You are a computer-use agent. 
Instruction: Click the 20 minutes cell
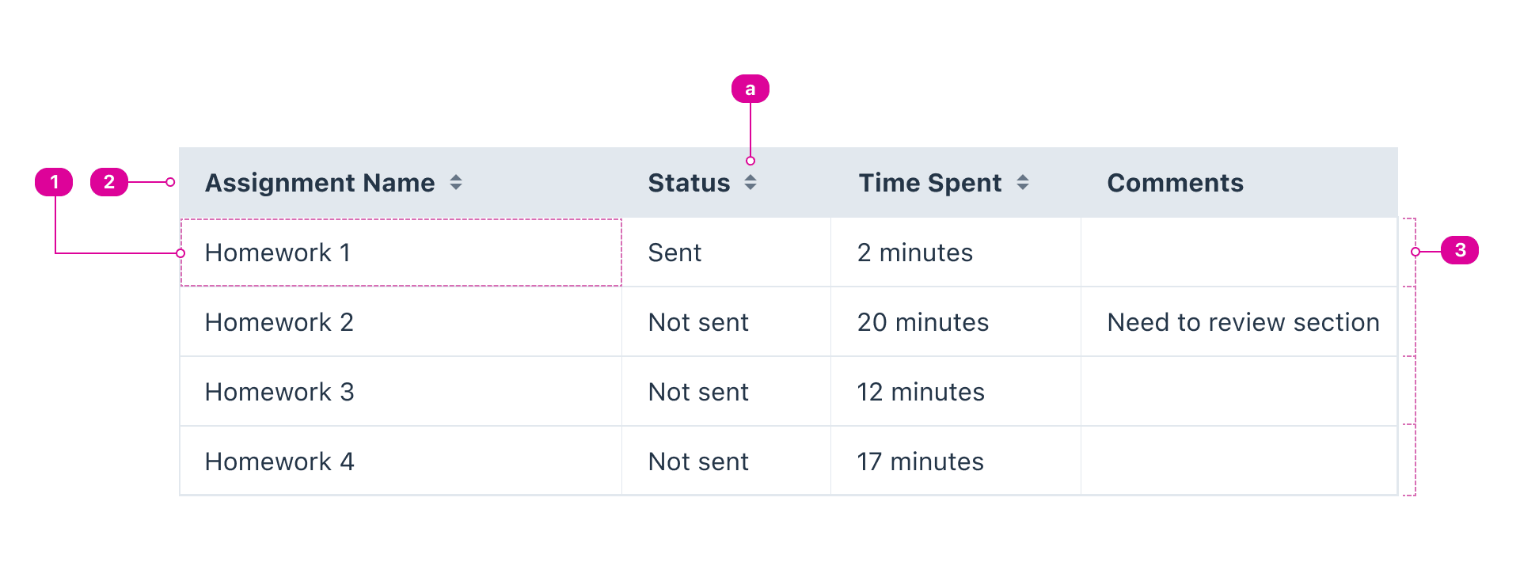coord(922,322)
